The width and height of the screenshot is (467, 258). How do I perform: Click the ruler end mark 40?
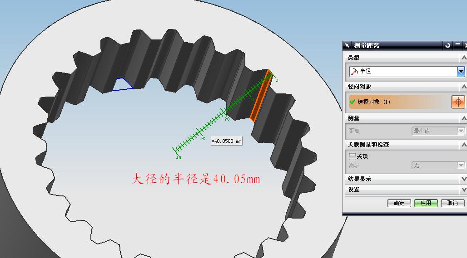pos(179,157)
